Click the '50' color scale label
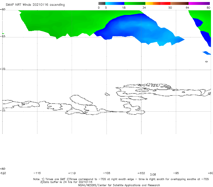 click(x=170, y=7)
